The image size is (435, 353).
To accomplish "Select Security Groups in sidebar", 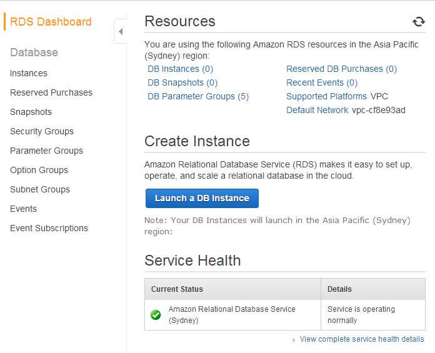I will [42, 131].
